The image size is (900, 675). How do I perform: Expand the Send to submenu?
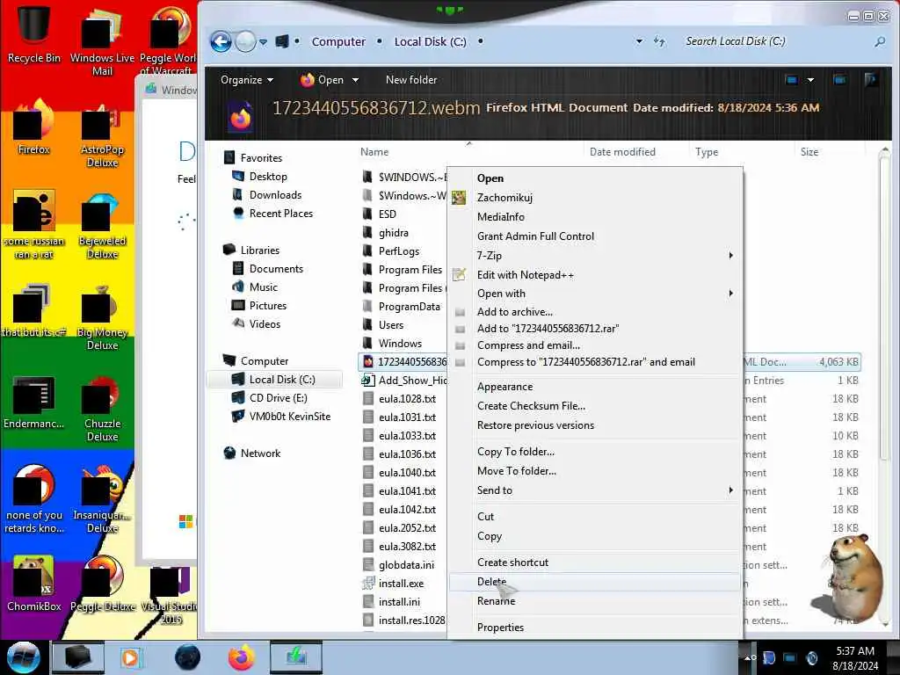(595, 490)
